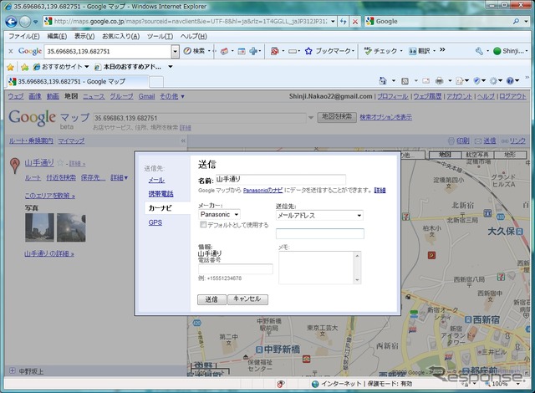The width and height of the screenshot is (535, 393).
Task: Expand the 中野坂上 plus expander
Action: click(13, 370)
